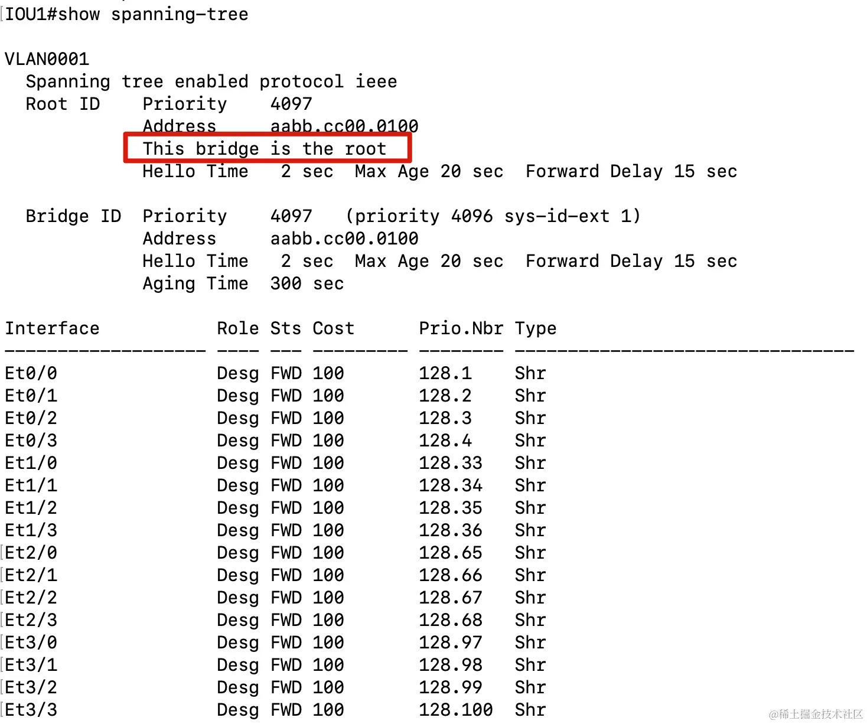
Task: Click the Et3/3 interface name
Action: tap(31, 710)
